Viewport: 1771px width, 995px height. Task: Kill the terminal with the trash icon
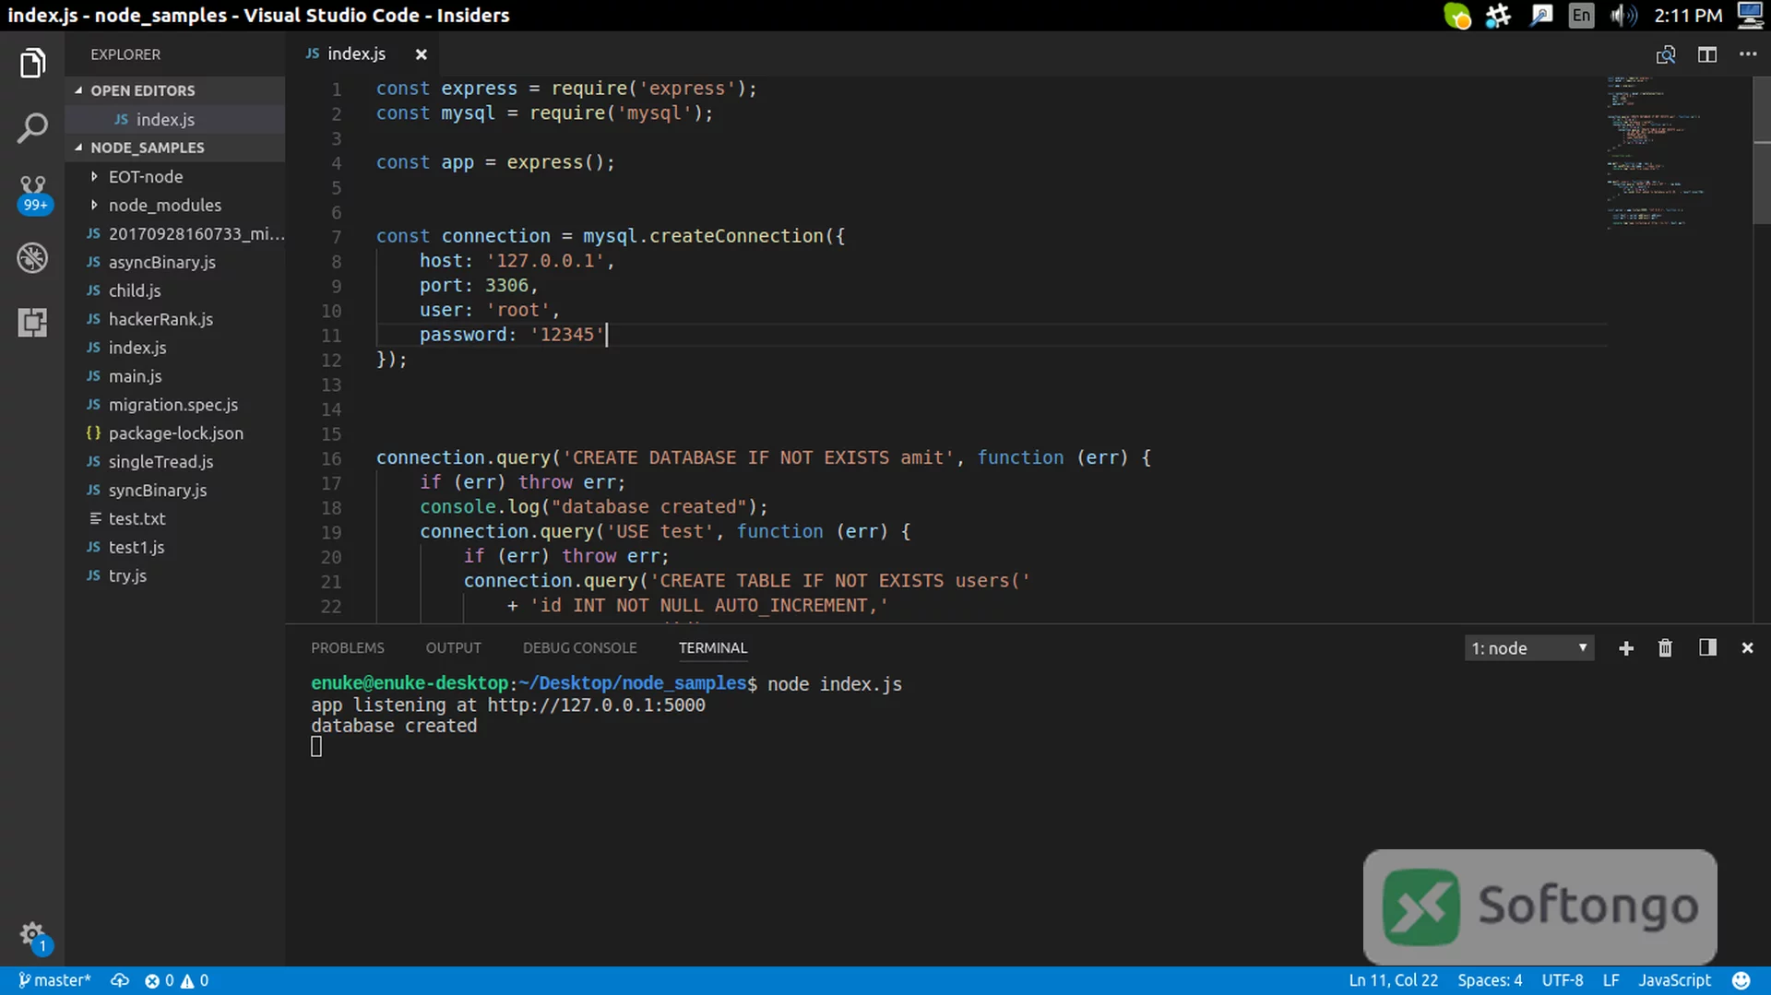[x=1665, y=648]
